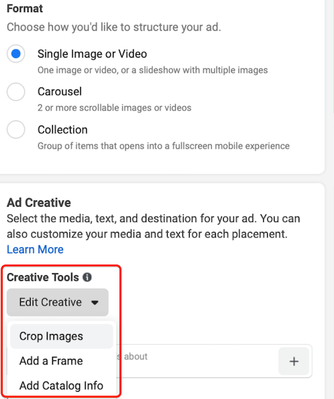Click the Creative Tools info icon
The image size is (334, 399).
(87, 277)
